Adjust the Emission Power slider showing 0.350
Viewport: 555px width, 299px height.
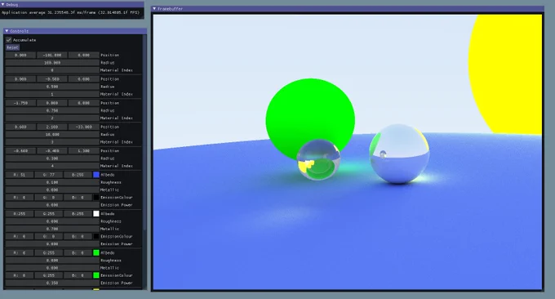[x=52, y=283]
